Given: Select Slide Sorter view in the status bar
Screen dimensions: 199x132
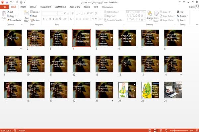Looking at the screenshot, I should [155, 130].
